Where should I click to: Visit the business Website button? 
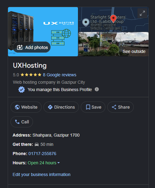coord(26,107)
